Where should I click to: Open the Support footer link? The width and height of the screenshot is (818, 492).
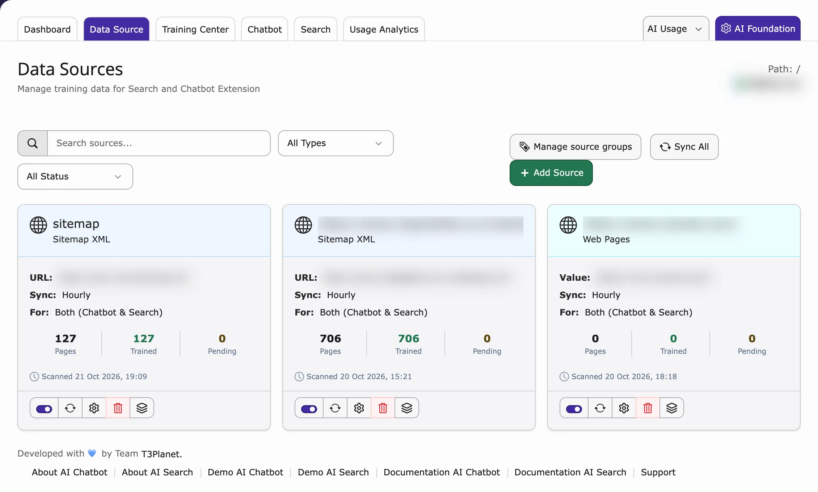coord(658,472)
